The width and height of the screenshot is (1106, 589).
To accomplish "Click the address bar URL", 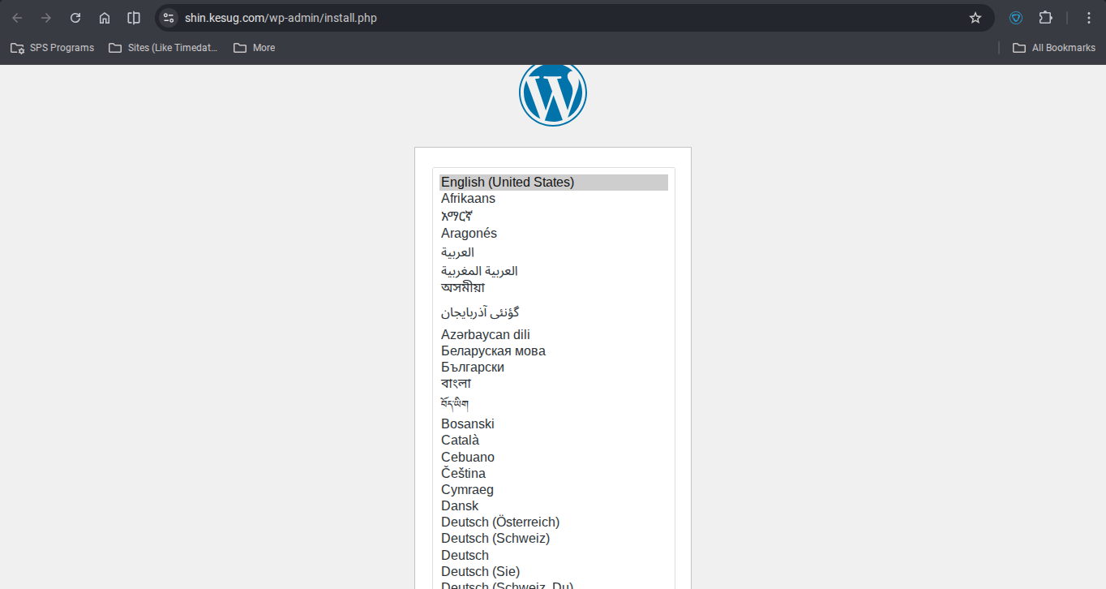I will pos(281,18).
